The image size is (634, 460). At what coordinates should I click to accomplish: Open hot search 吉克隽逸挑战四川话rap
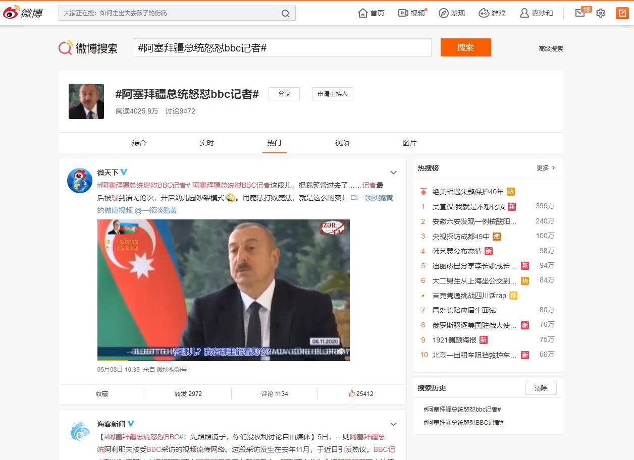pyautogui.click(x=469, y=295)
